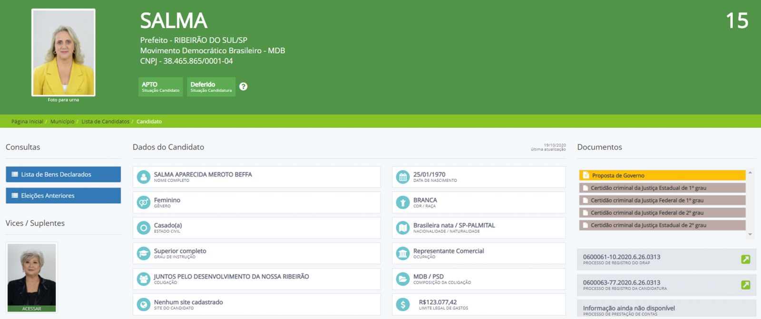Click the gender symbol icon
The image size is (761, 319).
coord(144,203)
